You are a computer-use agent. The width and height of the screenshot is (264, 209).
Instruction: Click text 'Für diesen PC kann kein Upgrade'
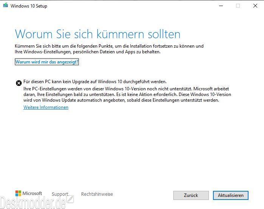click(57, 82)
